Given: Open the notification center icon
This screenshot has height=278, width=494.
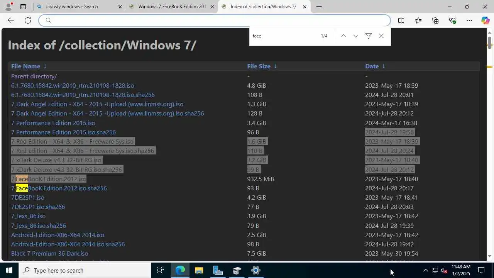Looking at the screenshot, I should point(481,270).
